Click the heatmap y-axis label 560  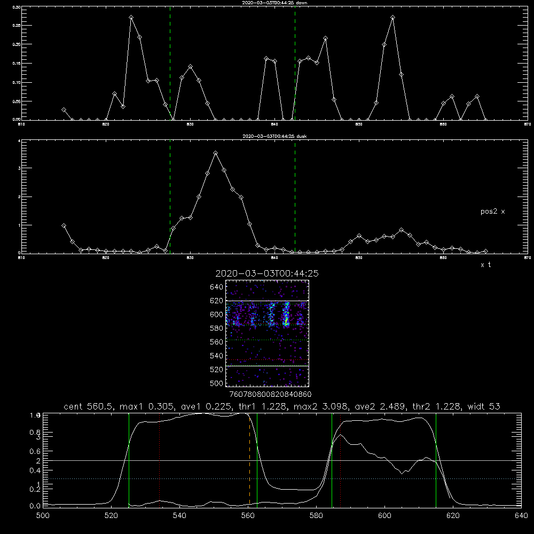pyautogui.click(x=216, y=342)
